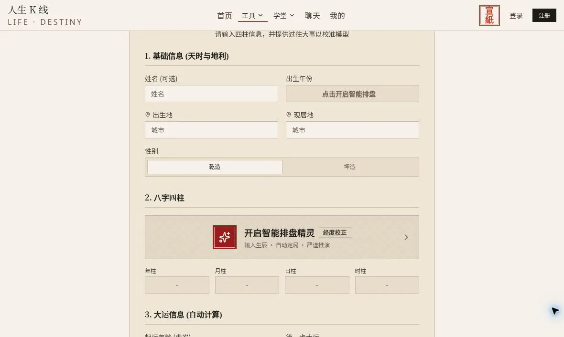Image resolution: width=564 pixels, height=337 pixels.
Task: Click the red 宣紙 seal icon
Action: tap(489, 15)
